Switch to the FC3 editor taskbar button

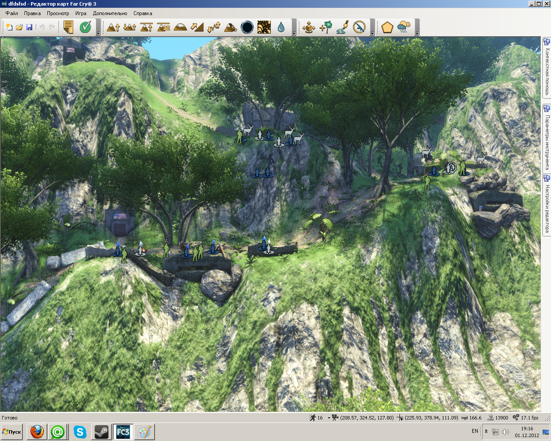pyautogui.click(x=123, y=432)
